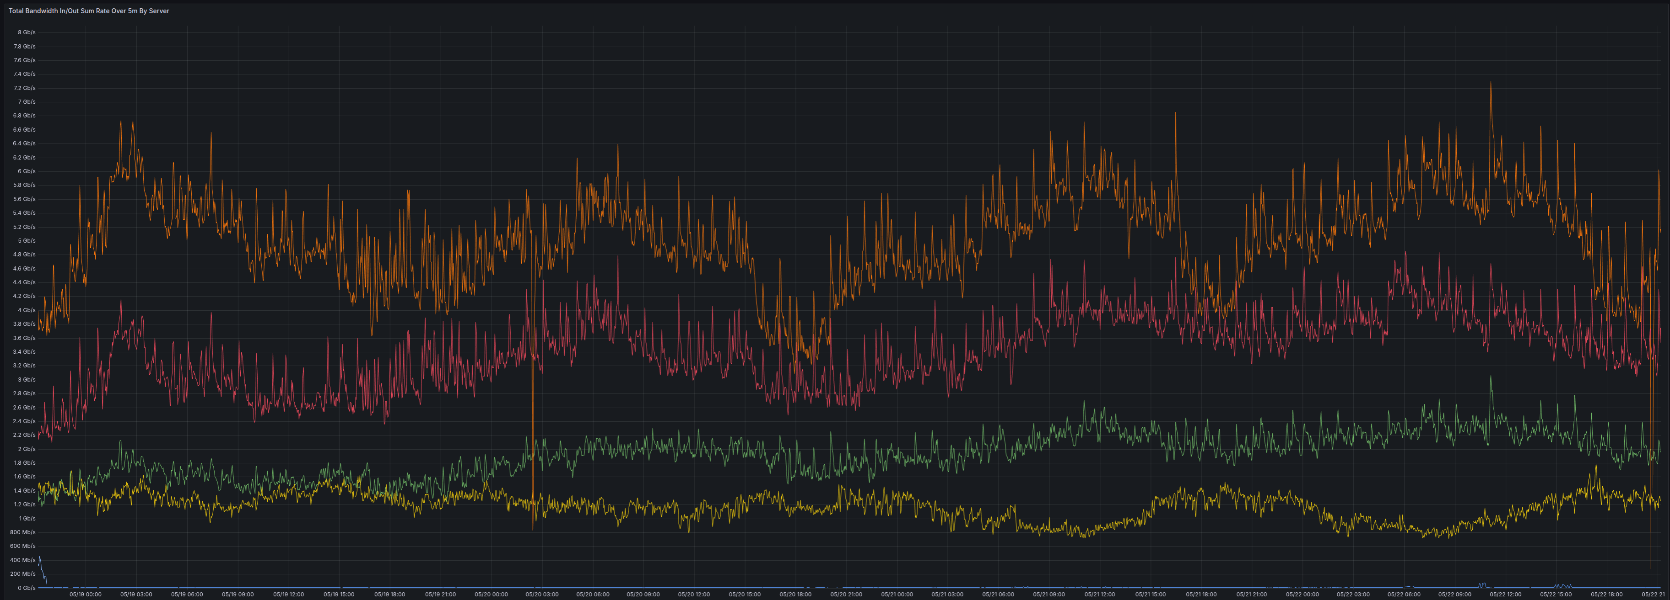Viewport: 1670px width, 600px height.
Task: Click the 05/21 12:00 time axis label
Action: coord(1099,594)
